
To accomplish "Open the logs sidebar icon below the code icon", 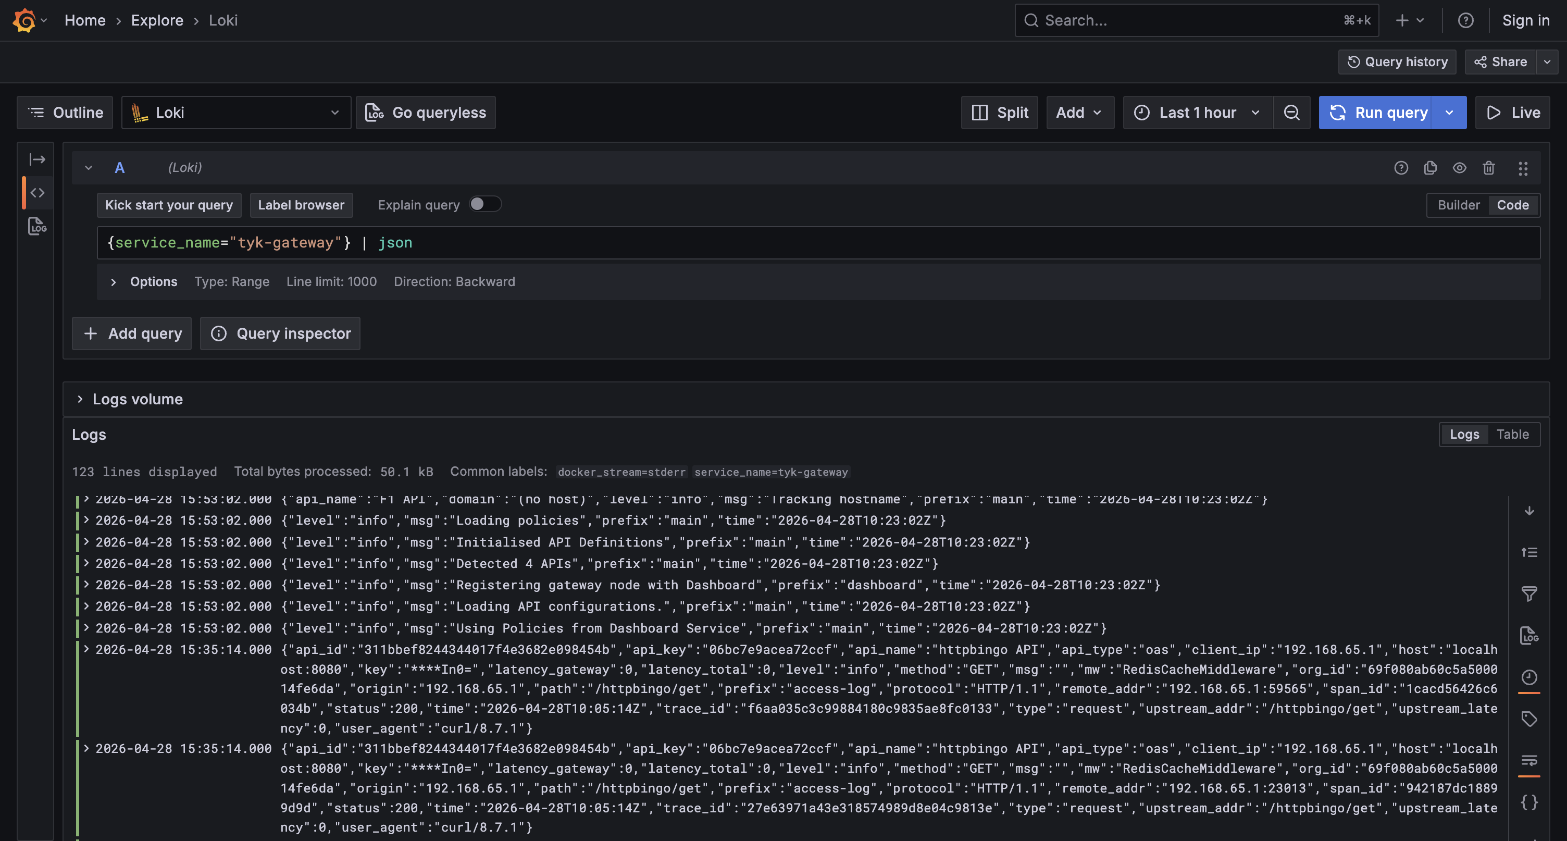I will pos(37,226).
